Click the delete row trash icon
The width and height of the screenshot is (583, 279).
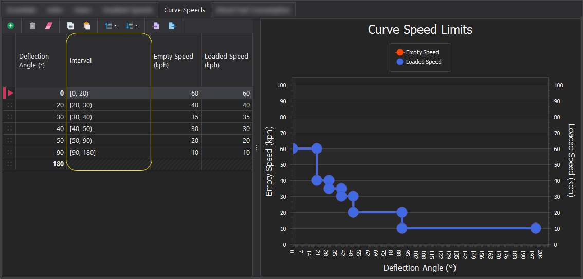tap(32, 25)
